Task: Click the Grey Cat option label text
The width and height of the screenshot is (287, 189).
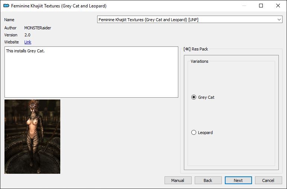Action: point(206,97)
